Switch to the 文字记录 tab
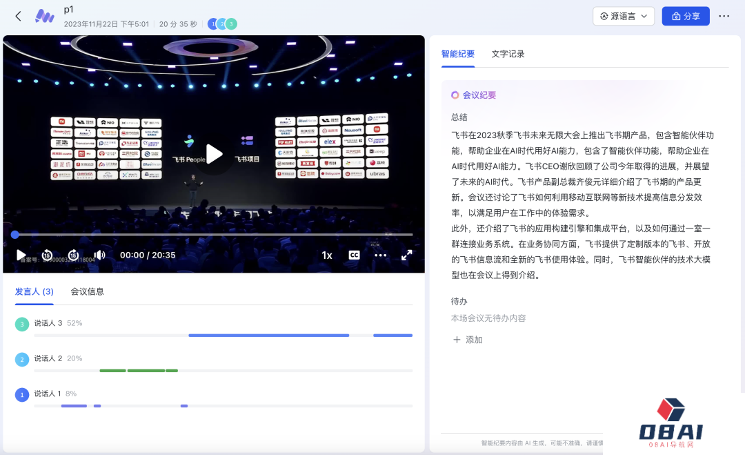 tap(508, 54)
